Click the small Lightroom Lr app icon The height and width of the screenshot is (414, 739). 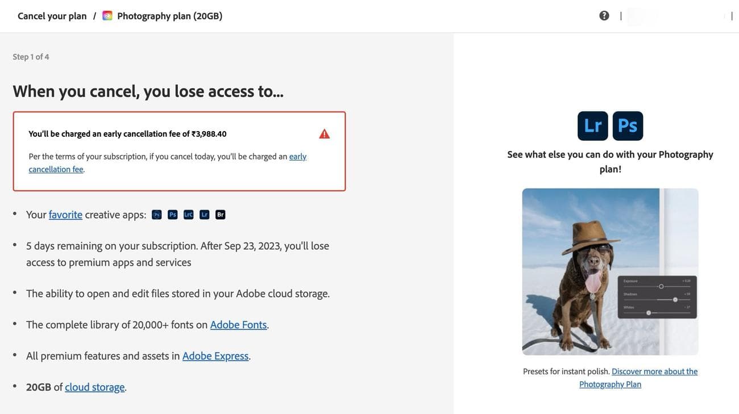coord(205,215)
